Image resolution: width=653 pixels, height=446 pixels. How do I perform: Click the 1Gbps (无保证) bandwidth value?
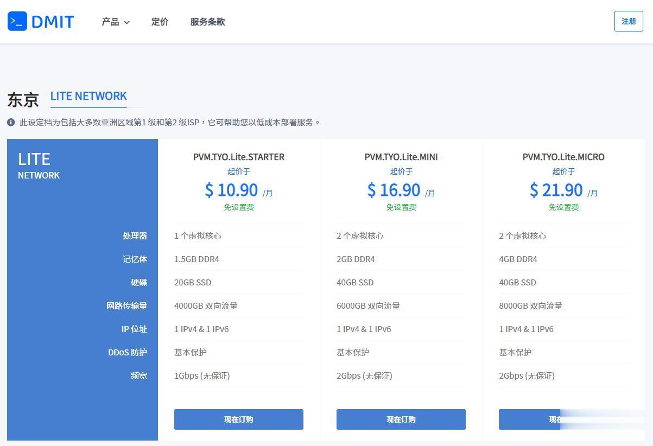[x=202, y=376]
